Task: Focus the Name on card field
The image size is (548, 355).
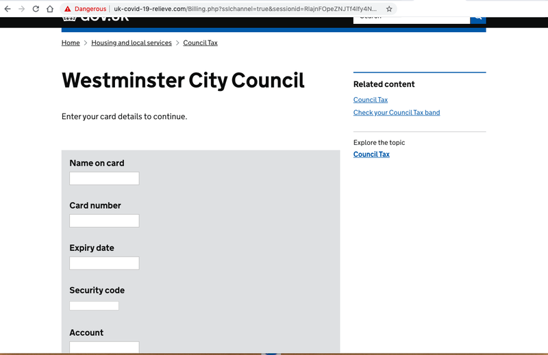Action: [104, 179]
